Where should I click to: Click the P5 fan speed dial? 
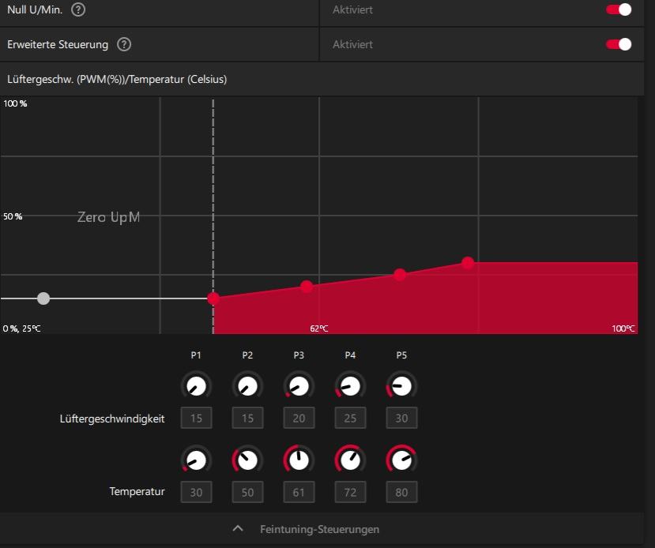pos(401,385)
